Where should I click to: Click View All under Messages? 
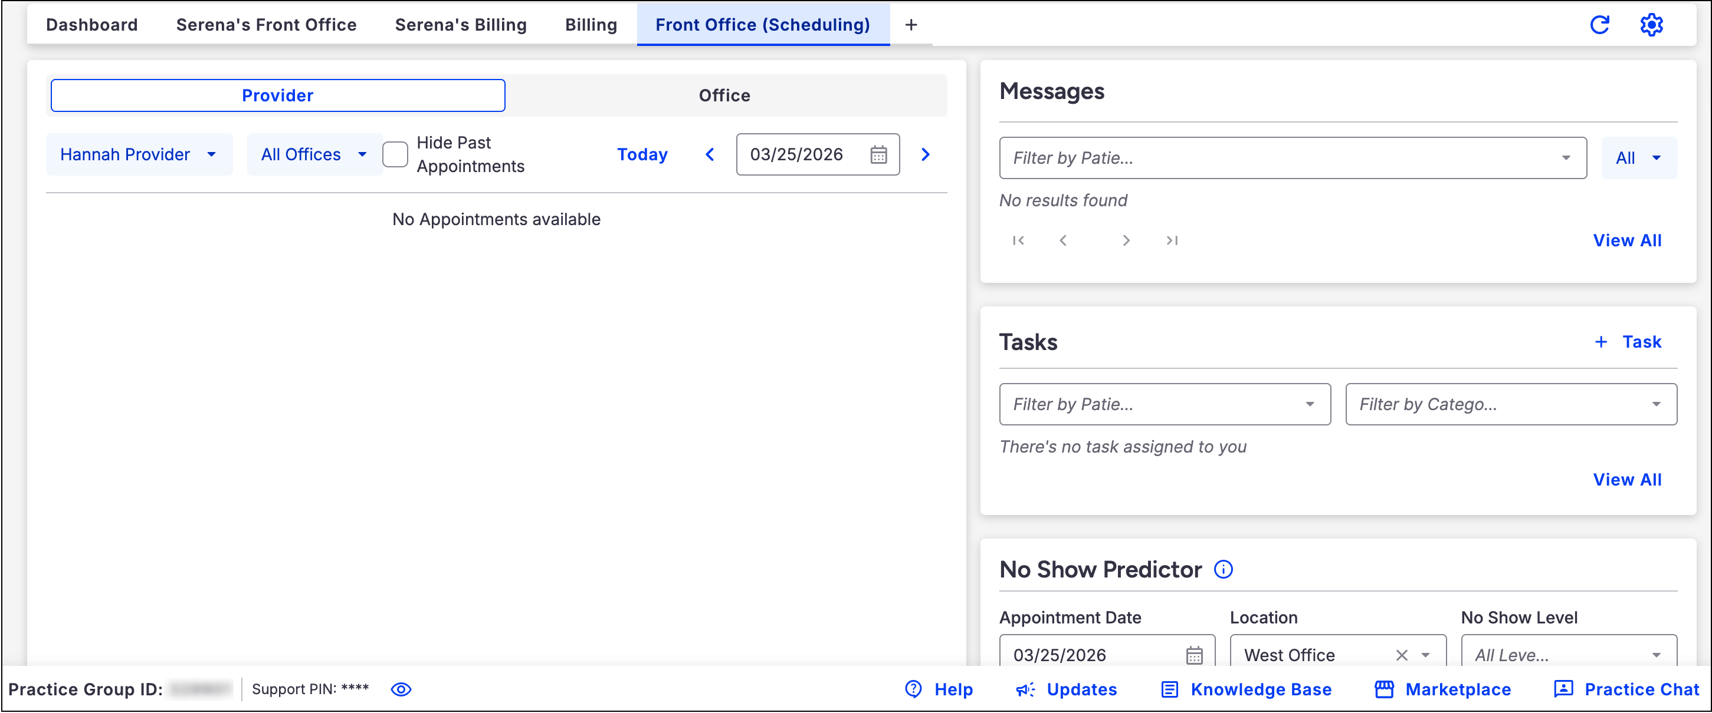tap(1626, 240)
